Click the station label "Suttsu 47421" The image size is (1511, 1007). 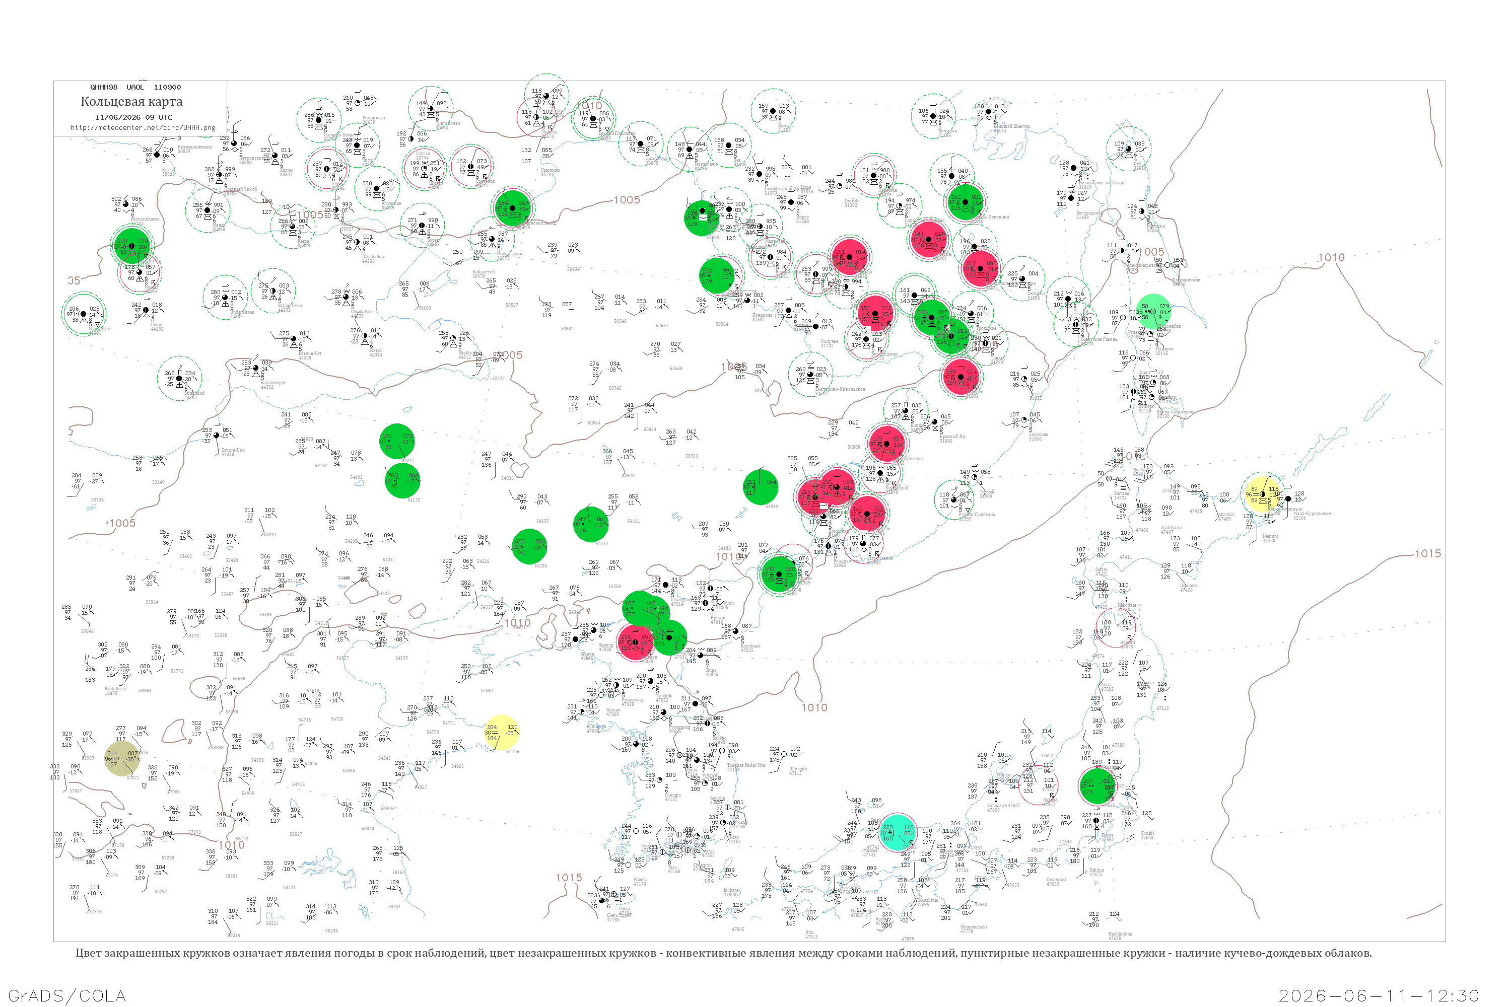pos(1101,571)
